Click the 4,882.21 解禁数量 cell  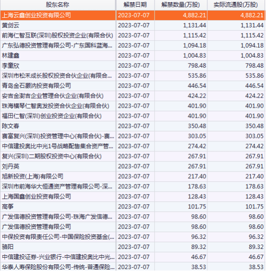181,15
